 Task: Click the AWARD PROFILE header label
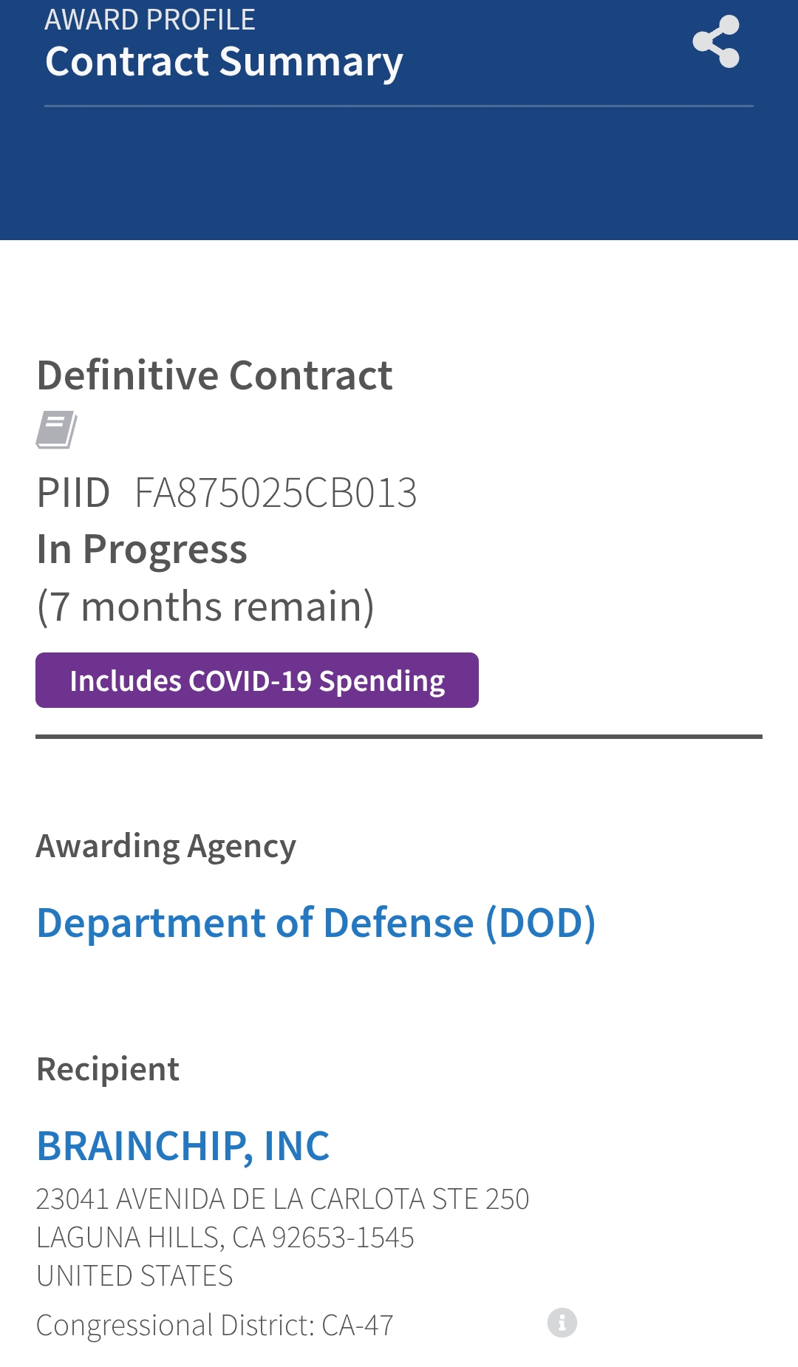(150, 19)
